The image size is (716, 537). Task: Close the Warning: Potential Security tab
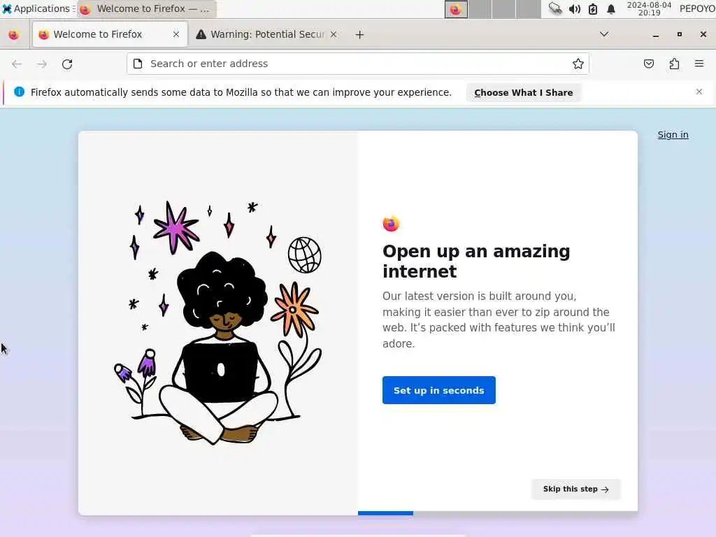pos(334,34)
